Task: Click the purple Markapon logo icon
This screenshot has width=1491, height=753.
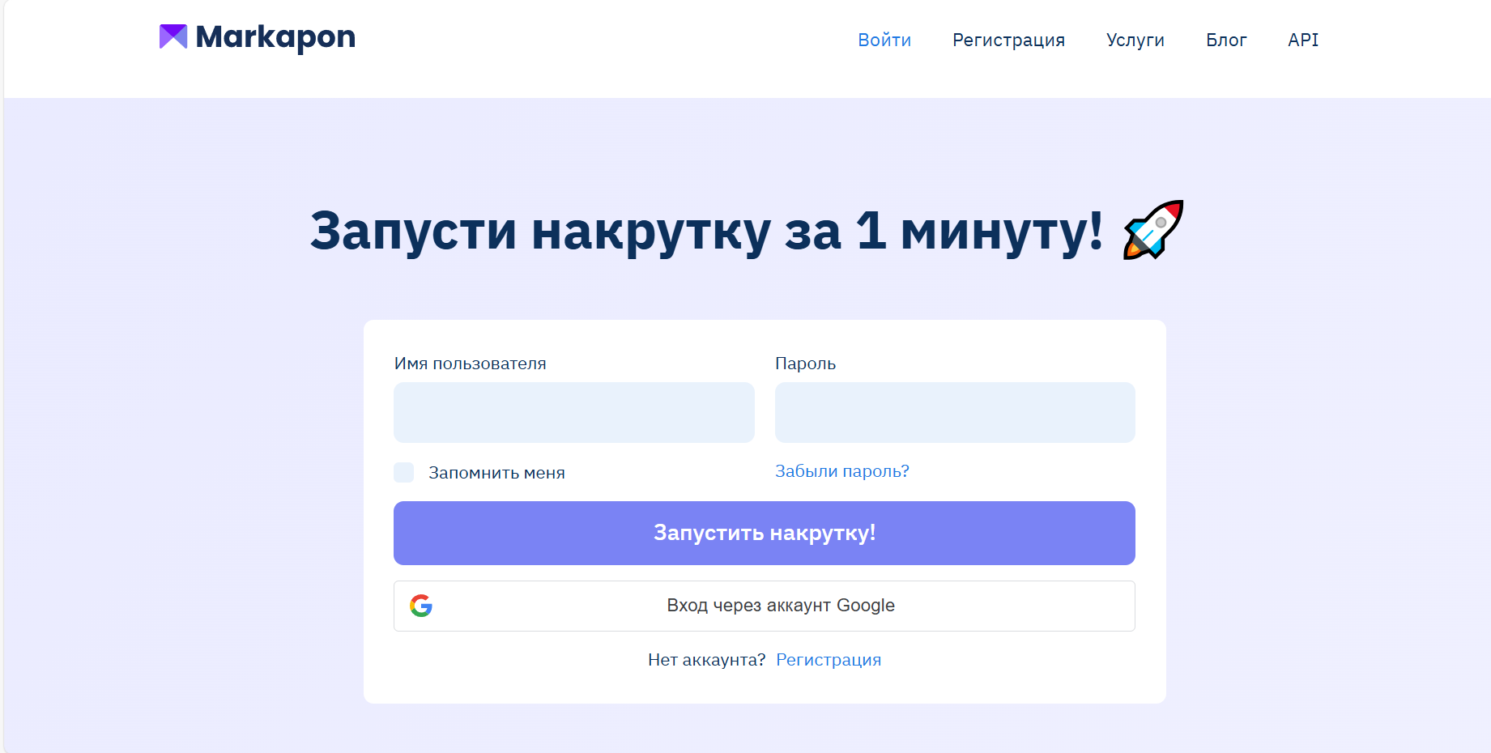Action: pyautogui.click(x=173, y=36)
